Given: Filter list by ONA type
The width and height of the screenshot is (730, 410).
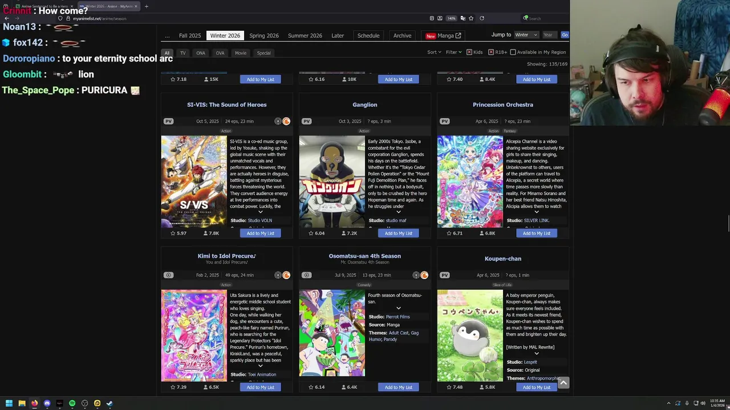Looking at the screenshot, I should coord(201,53).
